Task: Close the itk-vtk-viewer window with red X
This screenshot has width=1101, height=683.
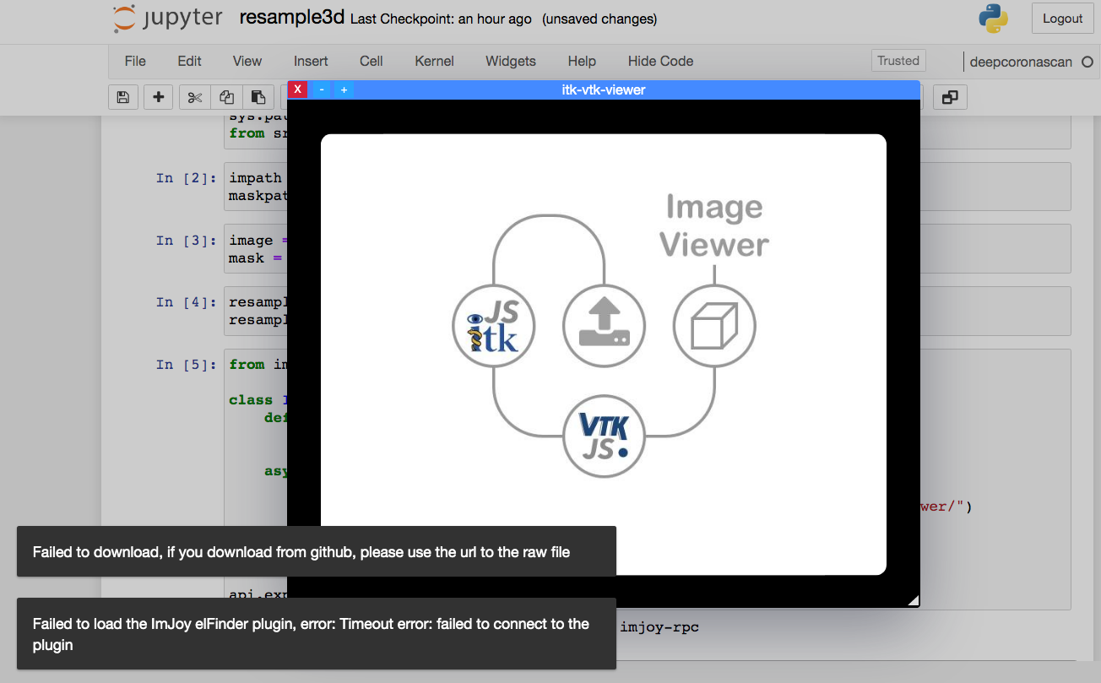Action: (297, 89)
